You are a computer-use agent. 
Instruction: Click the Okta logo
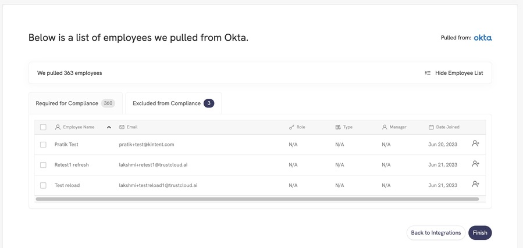(483, 38)
